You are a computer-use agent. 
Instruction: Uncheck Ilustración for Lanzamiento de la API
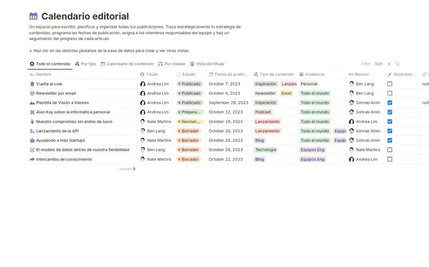(390, 131)
